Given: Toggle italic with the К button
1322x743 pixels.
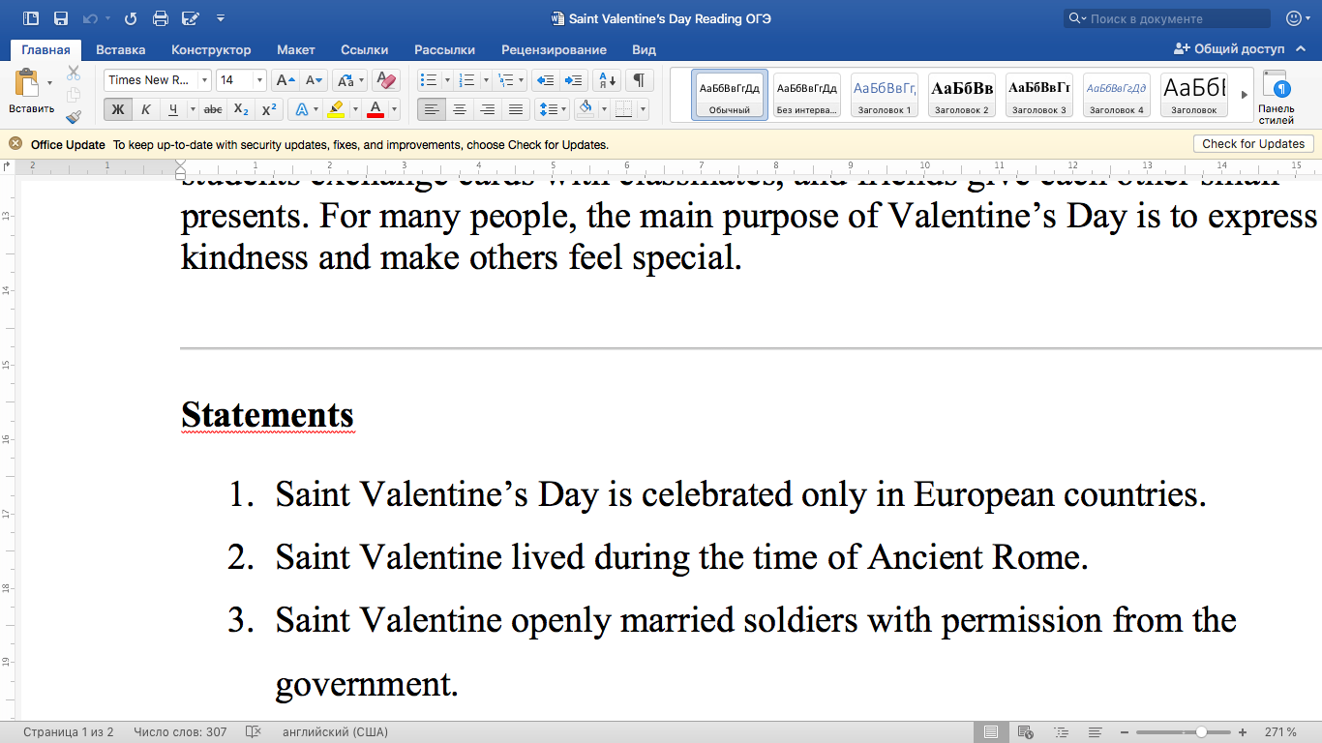Looking at the screenshot, I should 146,109.
